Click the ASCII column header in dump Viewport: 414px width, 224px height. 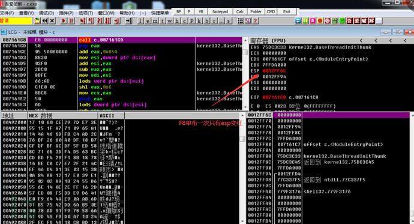coord(111,115)
